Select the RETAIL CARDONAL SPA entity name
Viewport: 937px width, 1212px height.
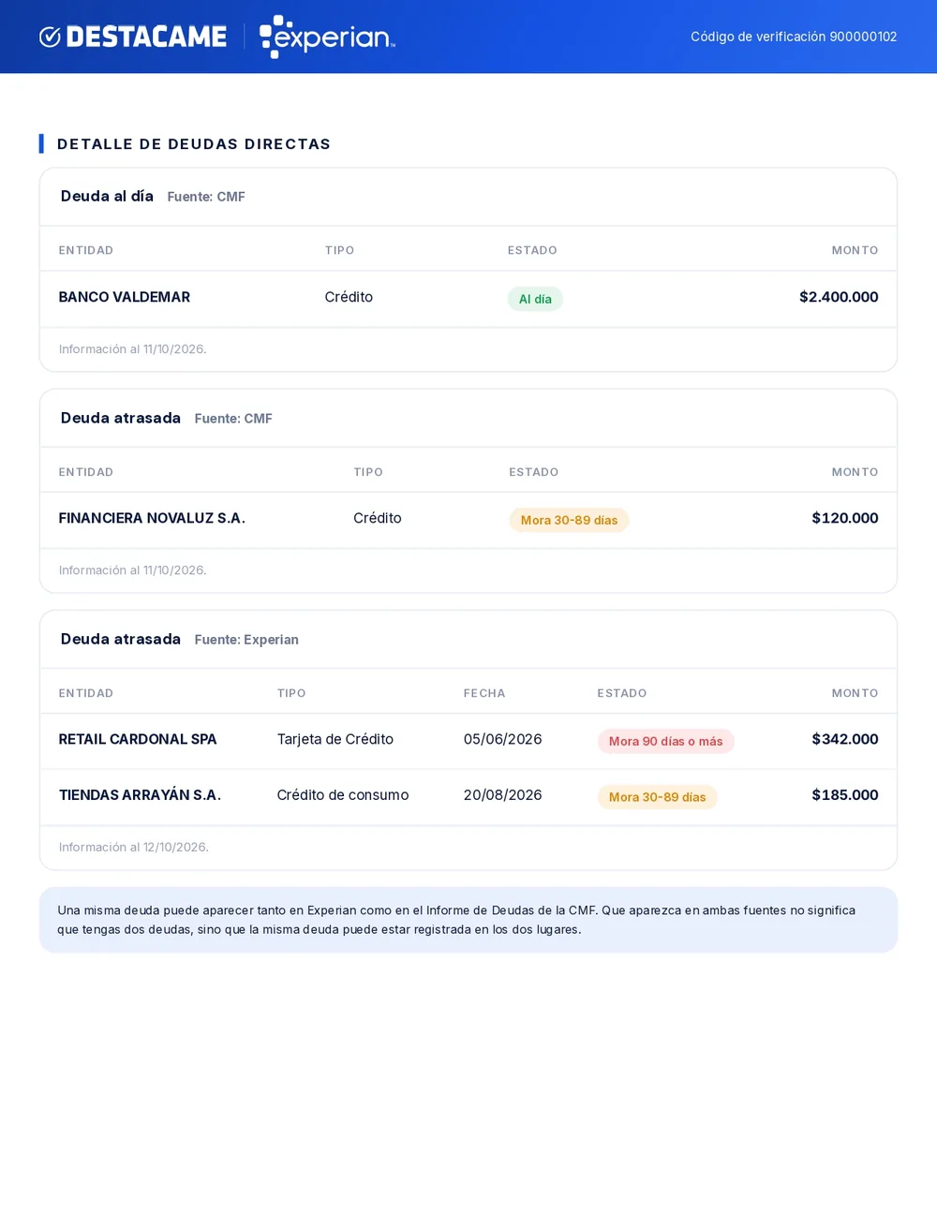(x=138, y=739)
